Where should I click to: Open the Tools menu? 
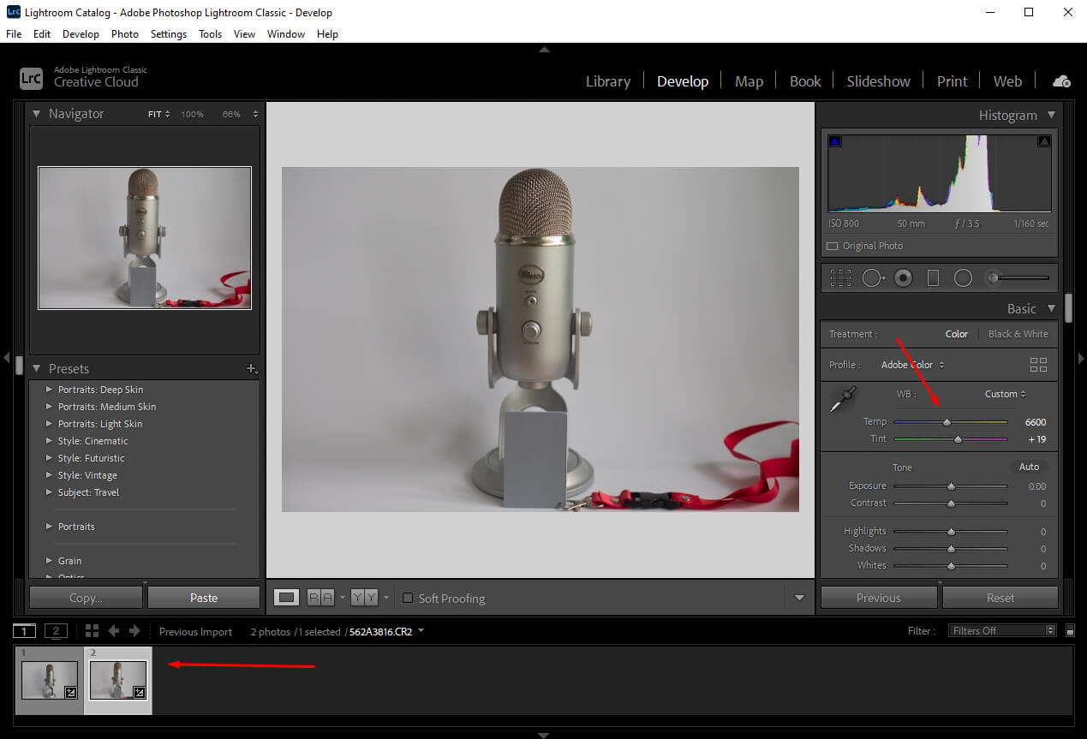coord(210,34)
